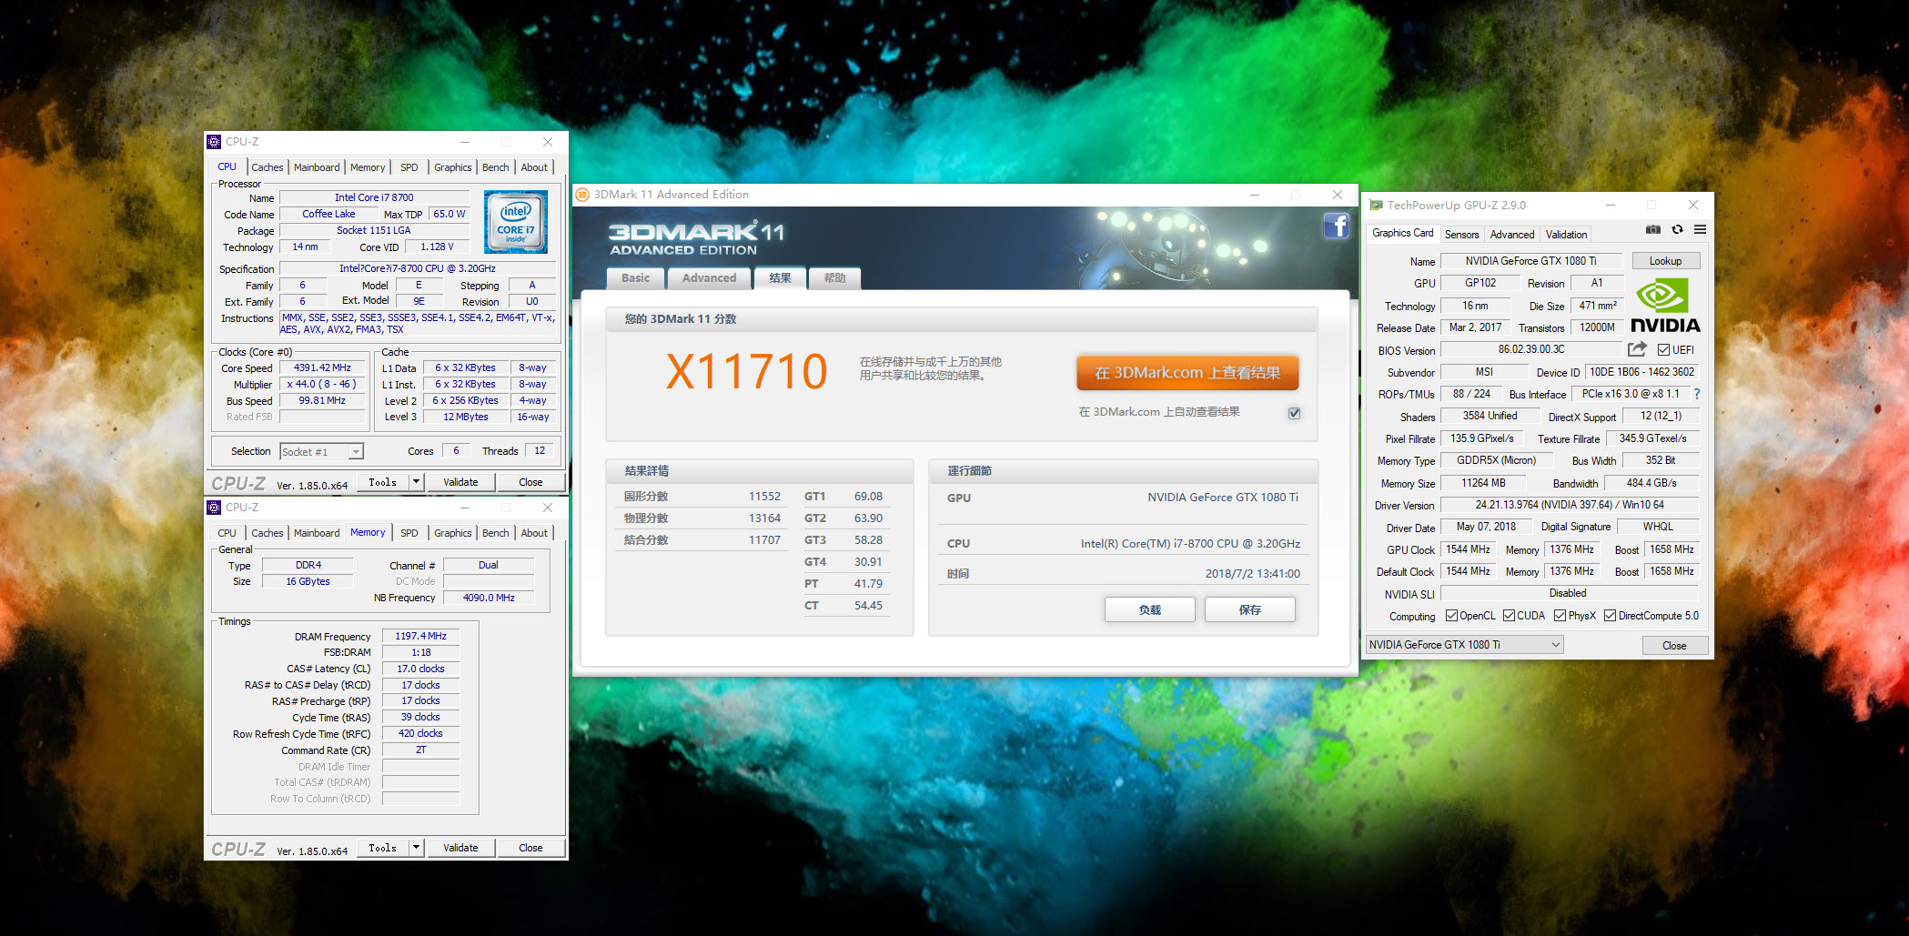
Task: Switch to the Basic tab in 3DMark
Action: click(636, 278)
